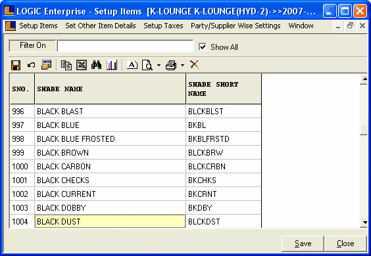Click serial number 996 cell
371x256 pixels.
tap(22, 111)
